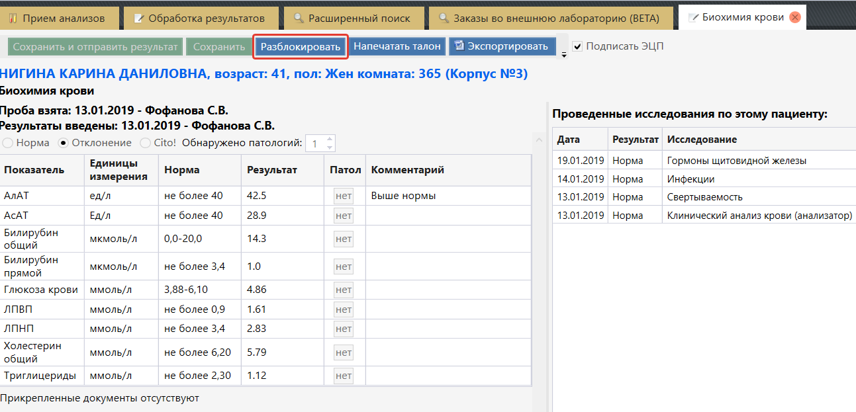Click the Экспортировать button

pyautogui.click(x=502, y=46)
